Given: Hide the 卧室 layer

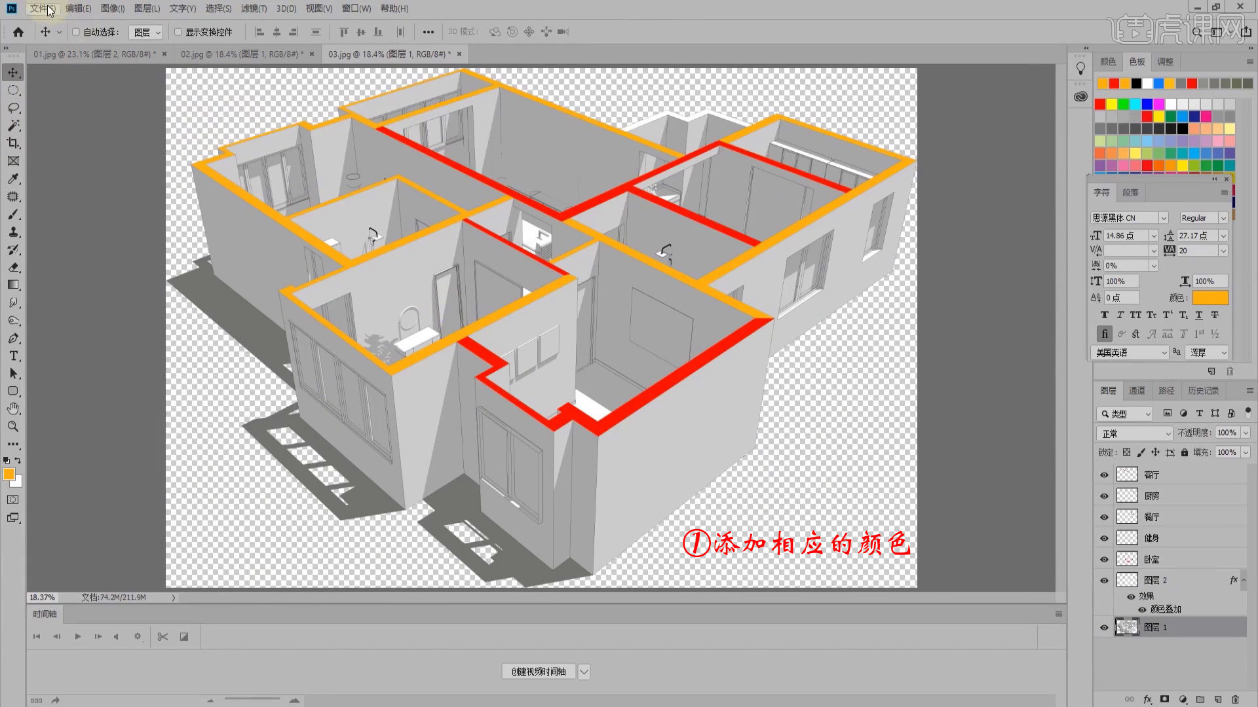Looking at the screenshot, I should (x=1104, y=560).
